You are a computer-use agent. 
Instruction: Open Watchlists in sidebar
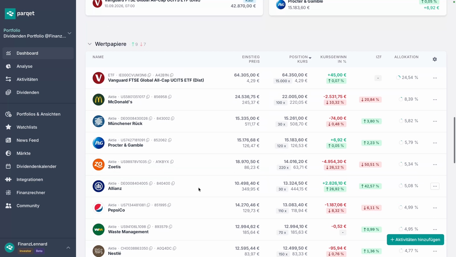[x=38, y=127]
